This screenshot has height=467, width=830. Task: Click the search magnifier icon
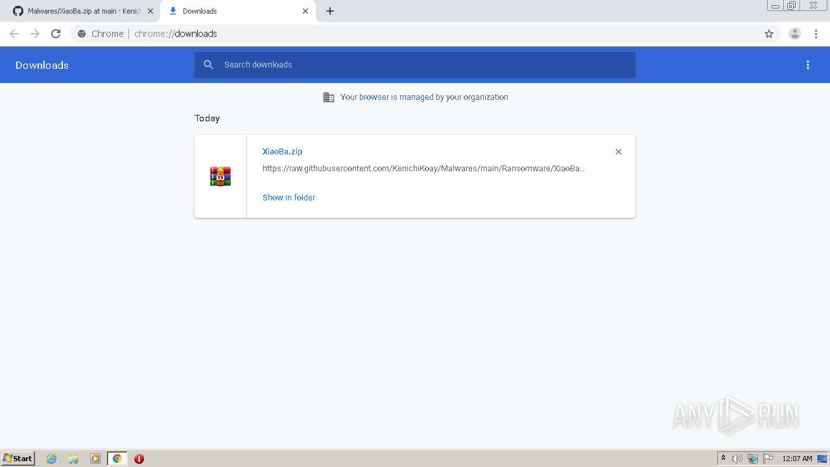coord(209,65)
